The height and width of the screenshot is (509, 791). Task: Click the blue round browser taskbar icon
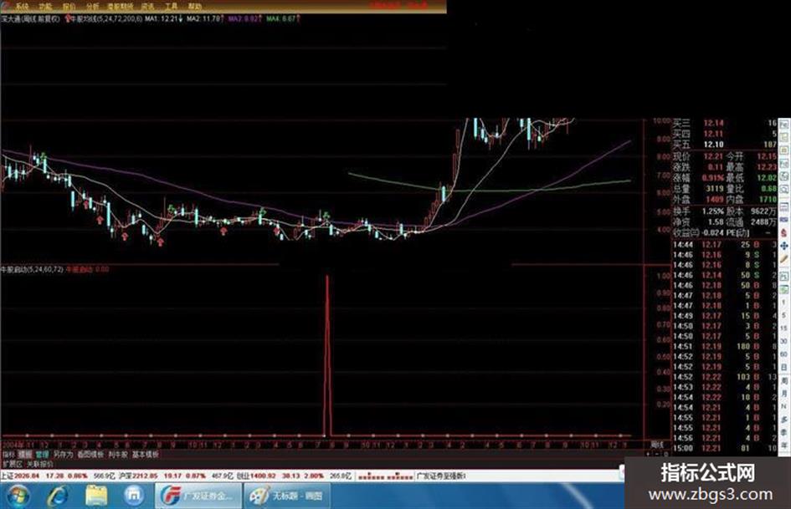[134, 496]
